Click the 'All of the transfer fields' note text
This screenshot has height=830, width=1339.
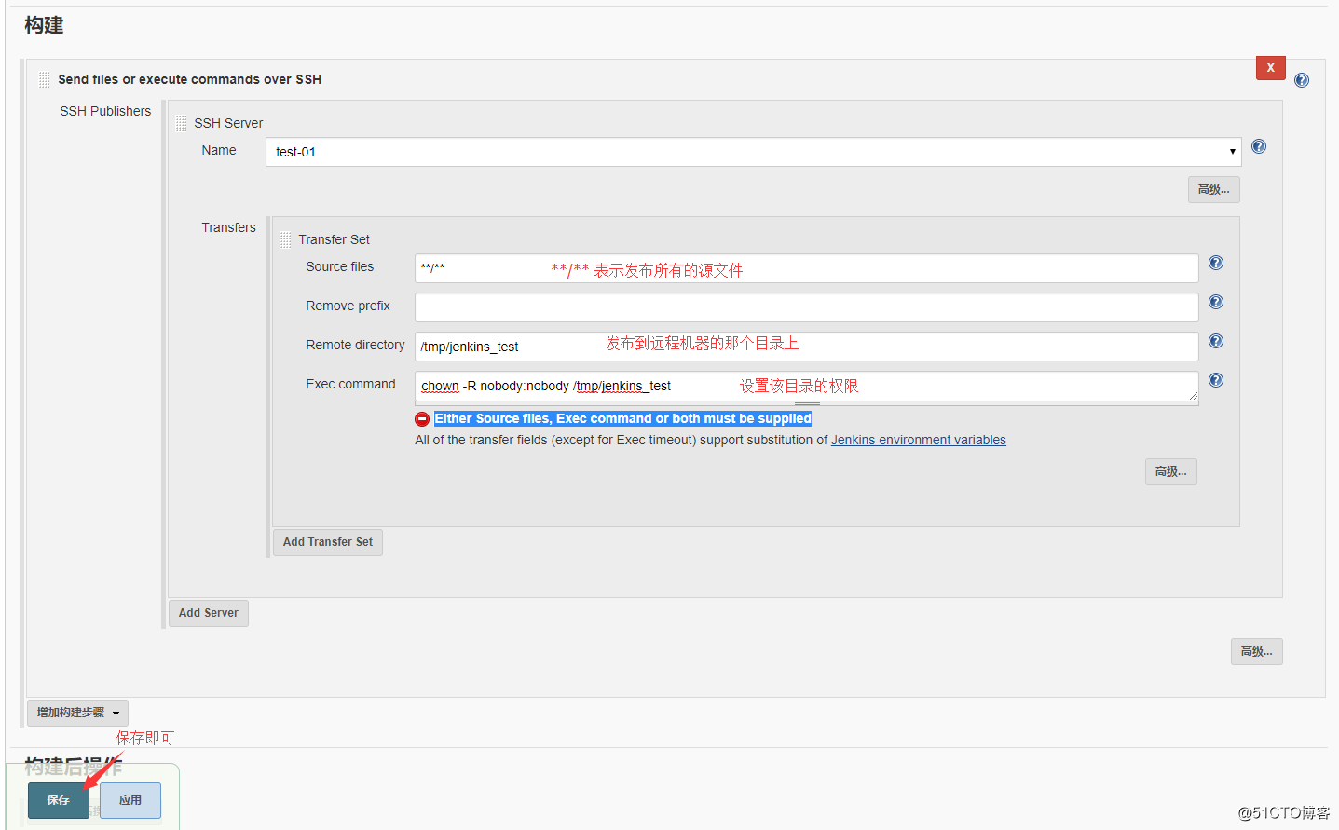622,440
